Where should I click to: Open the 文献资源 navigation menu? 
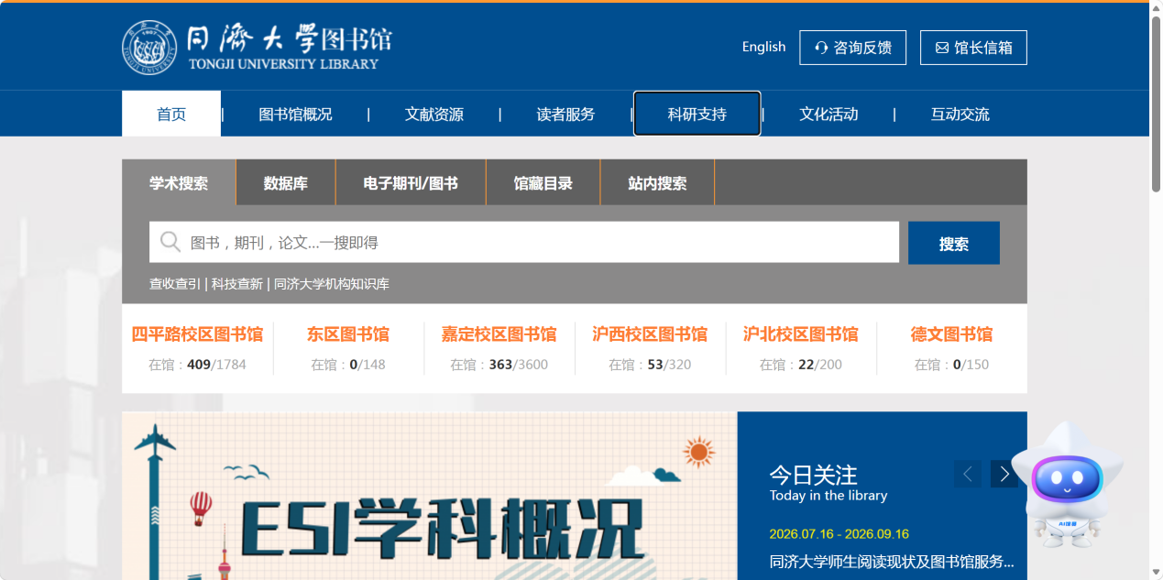pos(434,115)
